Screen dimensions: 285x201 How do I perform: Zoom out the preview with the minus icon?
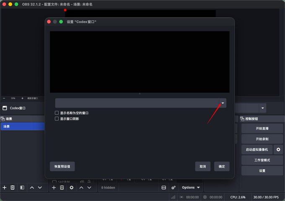(x=4, y=98)
